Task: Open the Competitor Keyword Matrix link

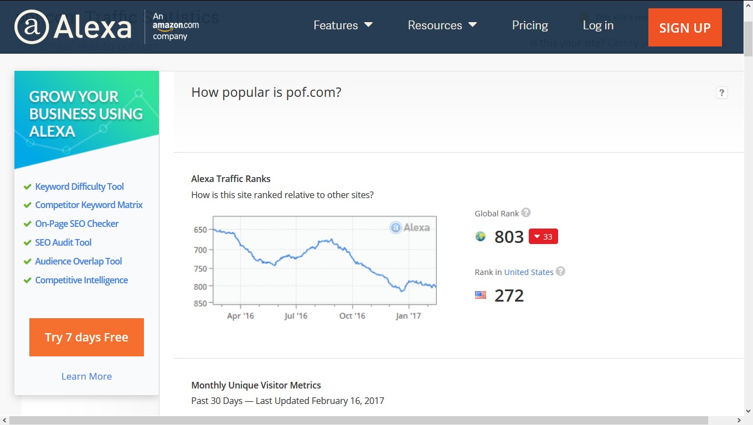Action: pyautogui.click(x=89, y=205)
